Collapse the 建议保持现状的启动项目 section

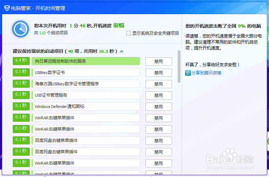122,51
